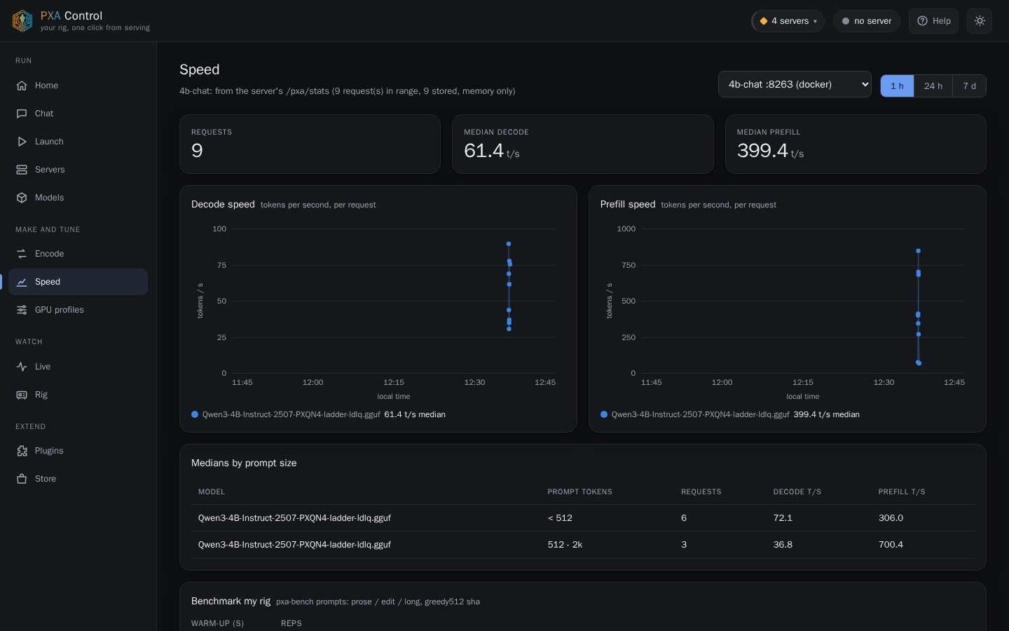Go to the Encode page
The height and width of the screenshot is (631, 1009).
(78, 254)
